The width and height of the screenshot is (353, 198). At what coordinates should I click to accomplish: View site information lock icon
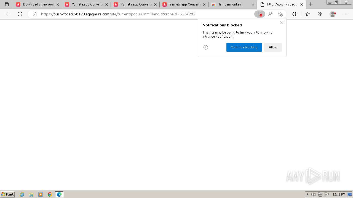35,14
